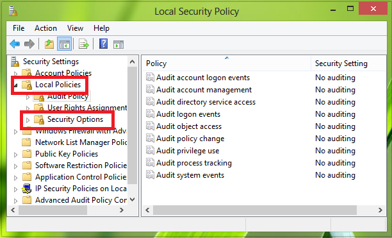Open the File menu
The height and width of the screenshot is (238, 392).
[19, 28]
